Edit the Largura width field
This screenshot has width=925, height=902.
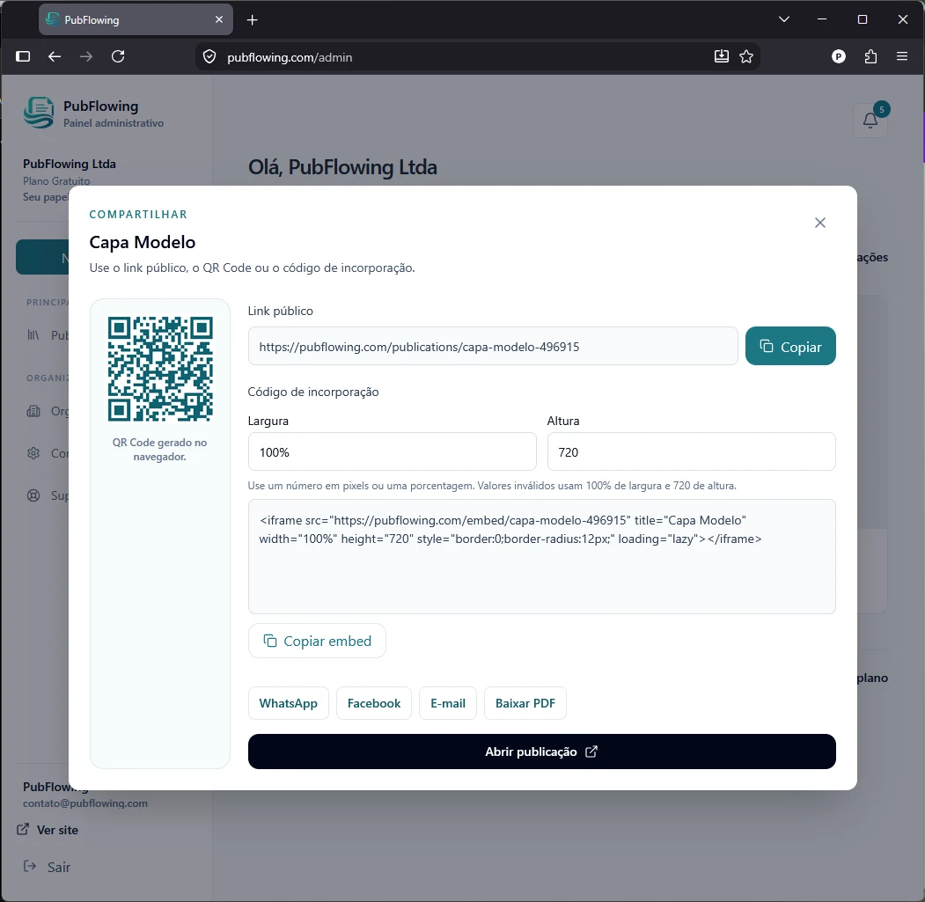coord(392,451)
